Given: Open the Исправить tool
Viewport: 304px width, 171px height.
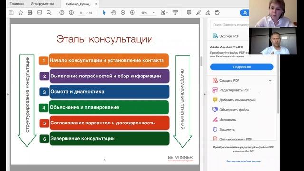Looking at the screenshot, I should [228, 120].
